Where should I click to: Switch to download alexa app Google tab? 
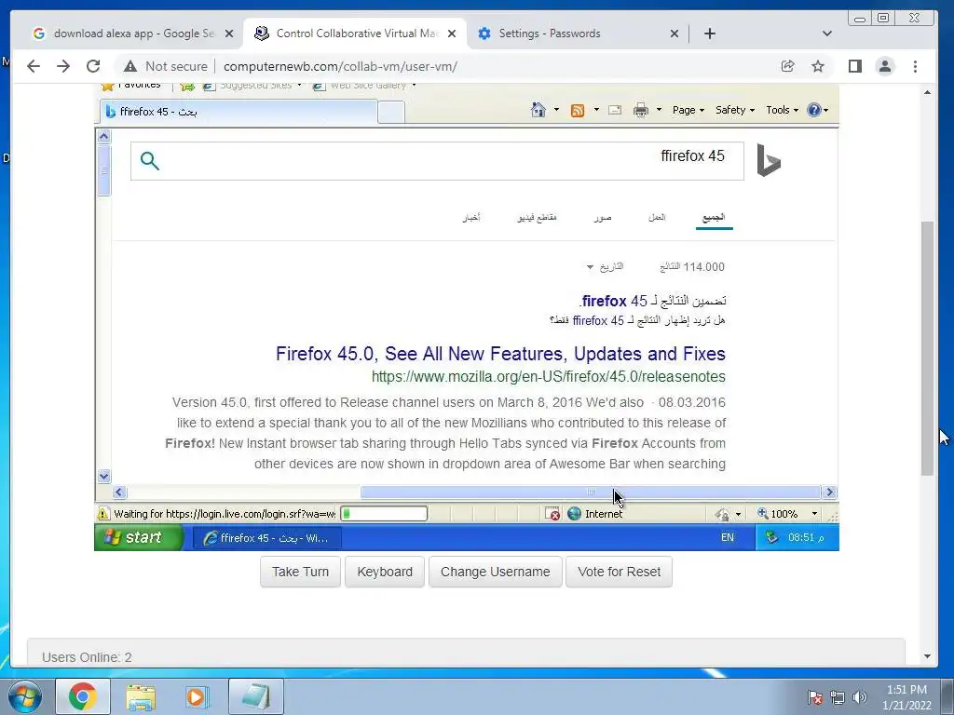click(x=131, y=34)
